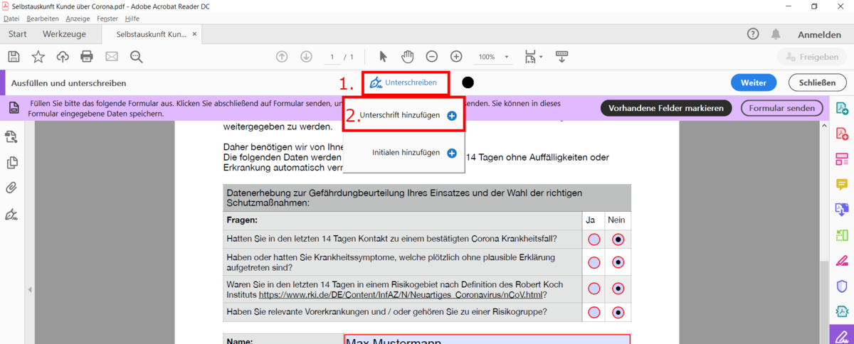The height and width of the screenshot is (344, 854).
Task: Select Nein for Corona Krankheitsfall contact question
Action: [x=618, y=240]
